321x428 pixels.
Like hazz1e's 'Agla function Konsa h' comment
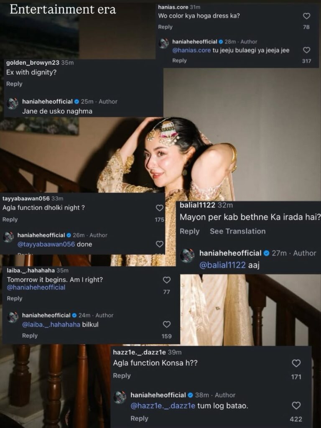click(296, 363)
